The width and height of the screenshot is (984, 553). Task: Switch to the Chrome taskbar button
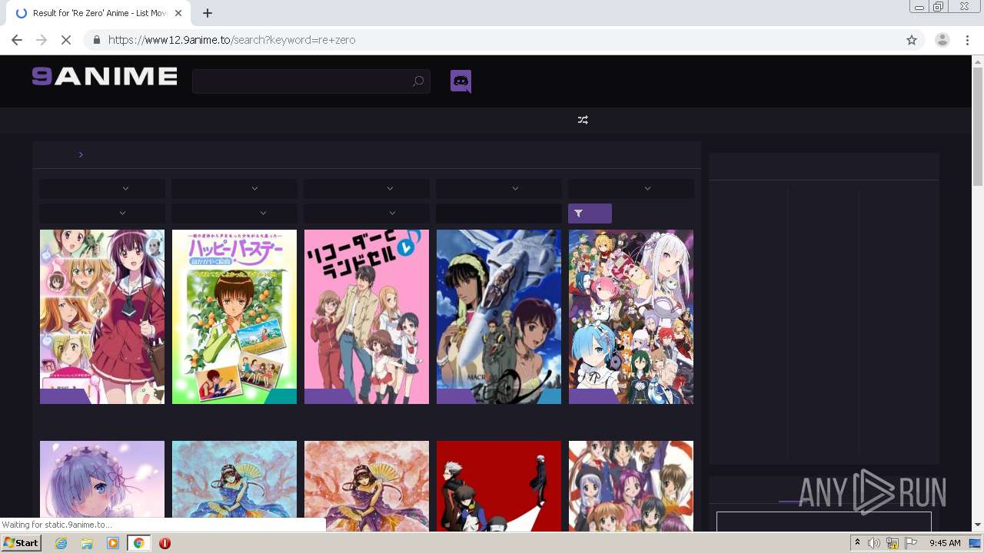(138, 543)
